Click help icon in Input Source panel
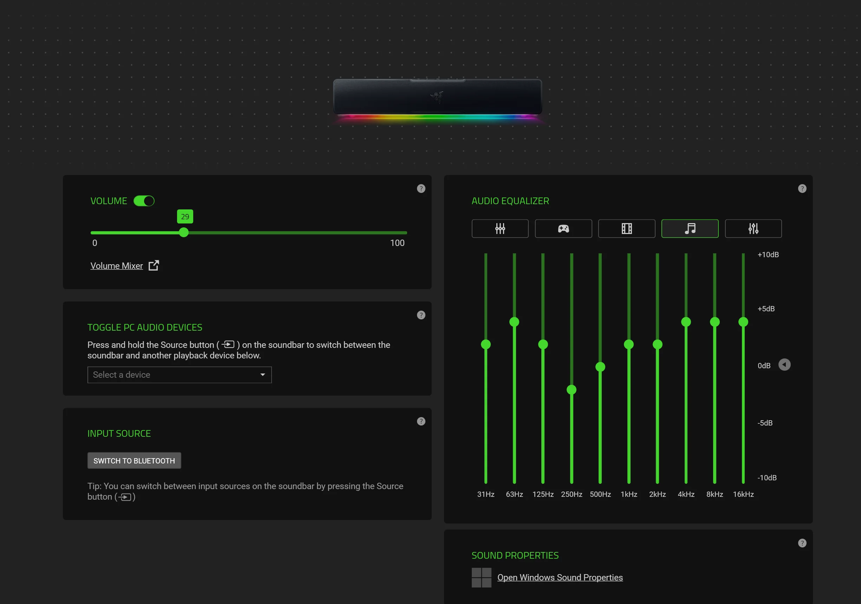 tap(421, 421)
